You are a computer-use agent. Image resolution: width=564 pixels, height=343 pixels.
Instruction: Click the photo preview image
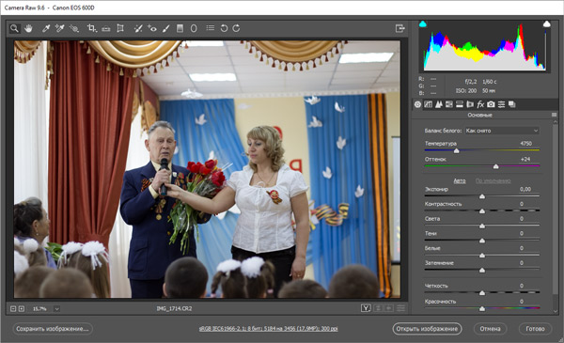tap(207, 169)
